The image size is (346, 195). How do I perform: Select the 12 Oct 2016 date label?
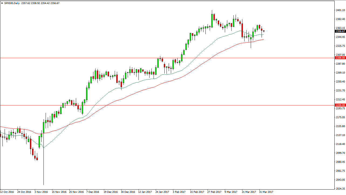coord(7,192)
